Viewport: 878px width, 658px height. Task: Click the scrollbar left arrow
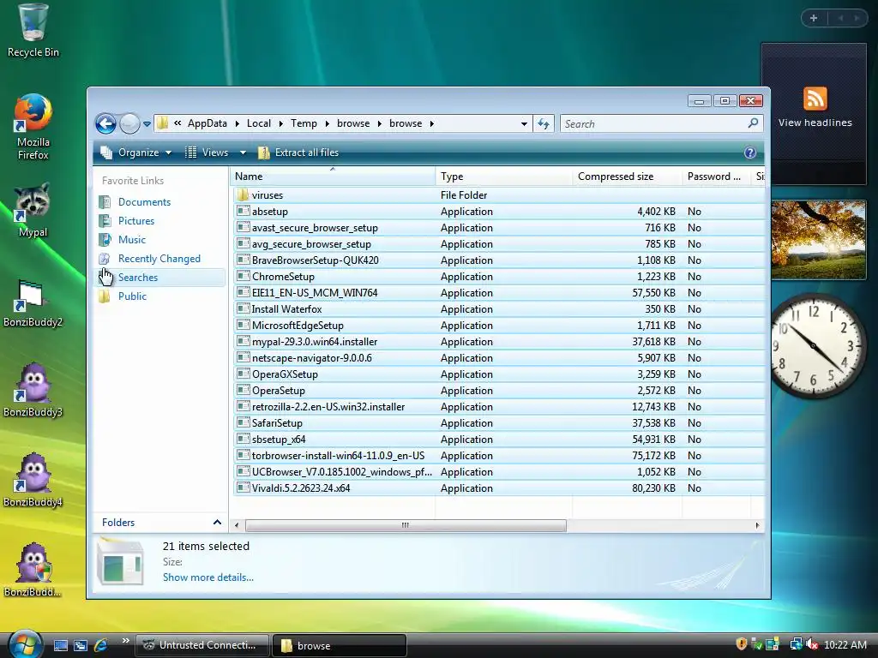[237, 525]
